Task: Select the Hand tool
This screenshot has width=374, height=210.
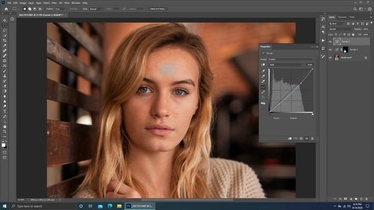Action: click(5, 127)
